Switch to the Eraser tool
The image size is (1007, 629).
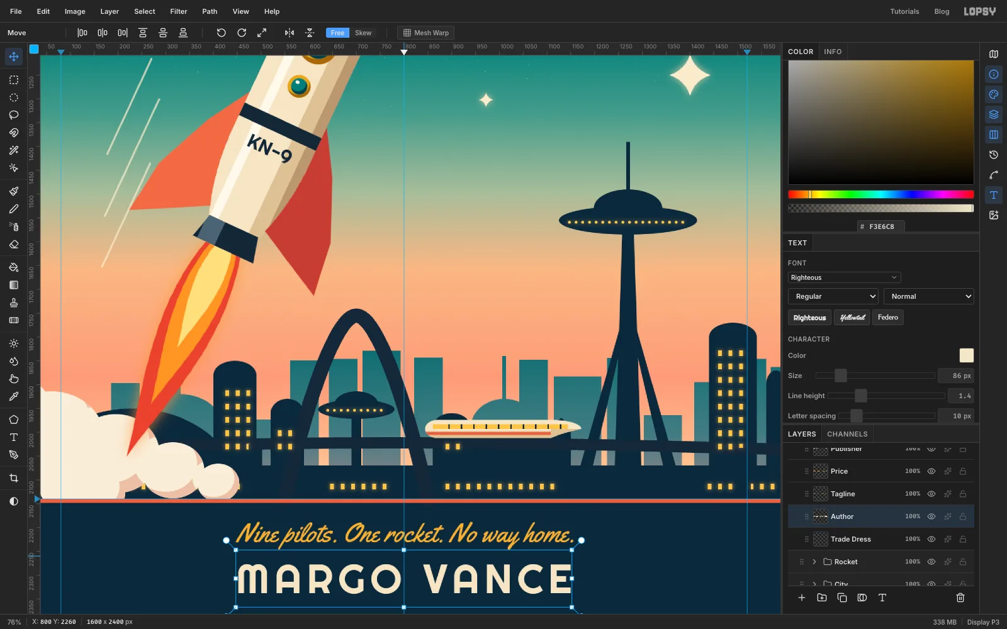(x=14, y=244)
